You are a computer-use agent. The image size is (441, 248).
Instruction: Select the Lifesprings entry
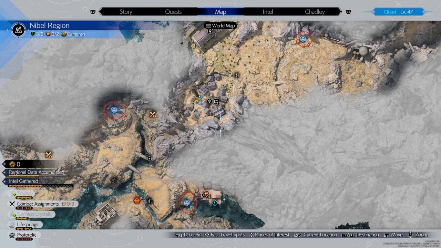(x=25, y=225)
